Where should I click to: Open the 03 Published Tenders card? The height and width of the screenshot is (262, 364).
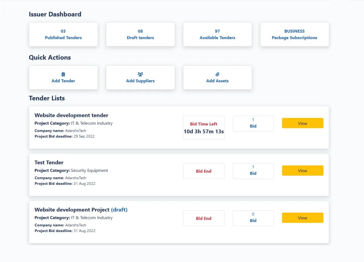pyautogui.click(x=63, y=34)
